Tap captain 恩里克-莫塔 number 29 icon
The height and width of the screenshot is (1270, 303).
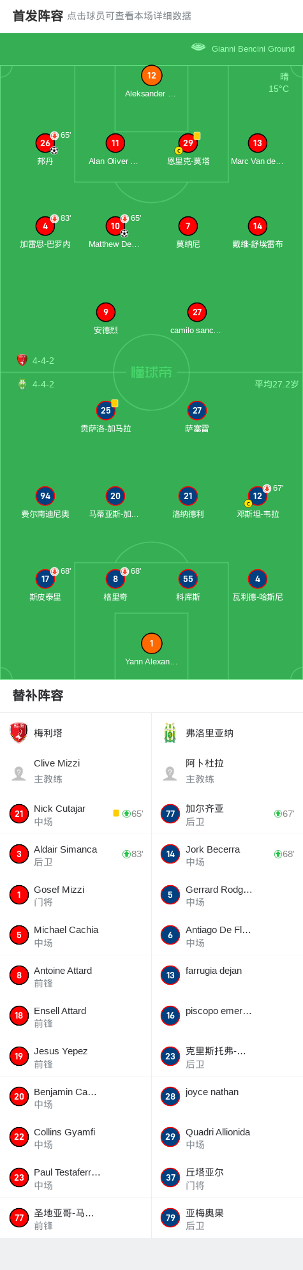tap(188, 143)
